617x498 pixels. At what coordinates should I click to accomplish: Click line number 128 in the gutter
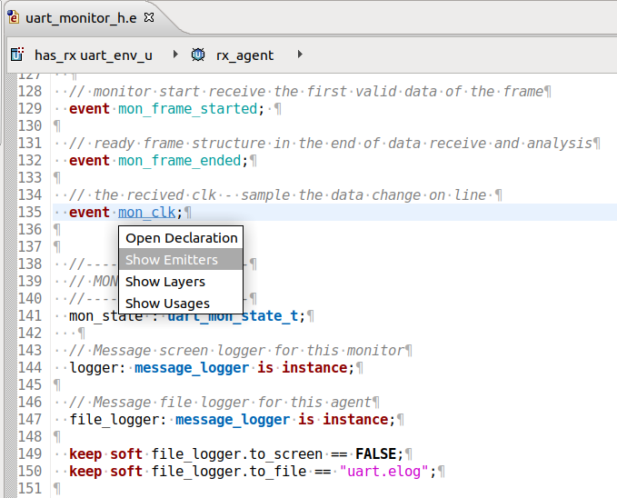[x=30, y=92]
